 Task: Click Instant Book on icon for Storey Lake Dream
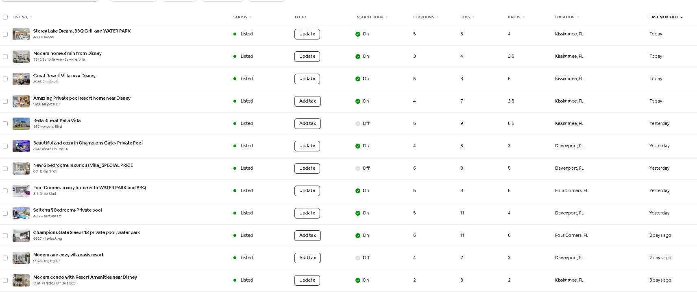click(x=358, y=34)
